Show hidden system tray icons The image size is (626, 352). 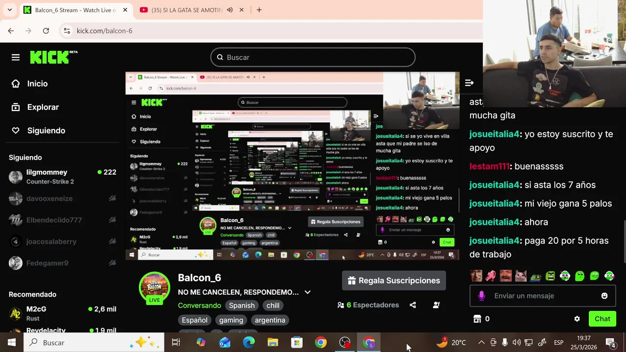[x=481, y=343]
